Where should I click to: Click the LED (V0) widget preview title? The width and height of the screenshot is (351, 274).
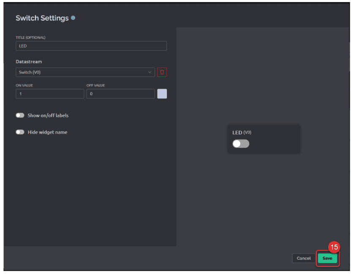pos(242,133)
